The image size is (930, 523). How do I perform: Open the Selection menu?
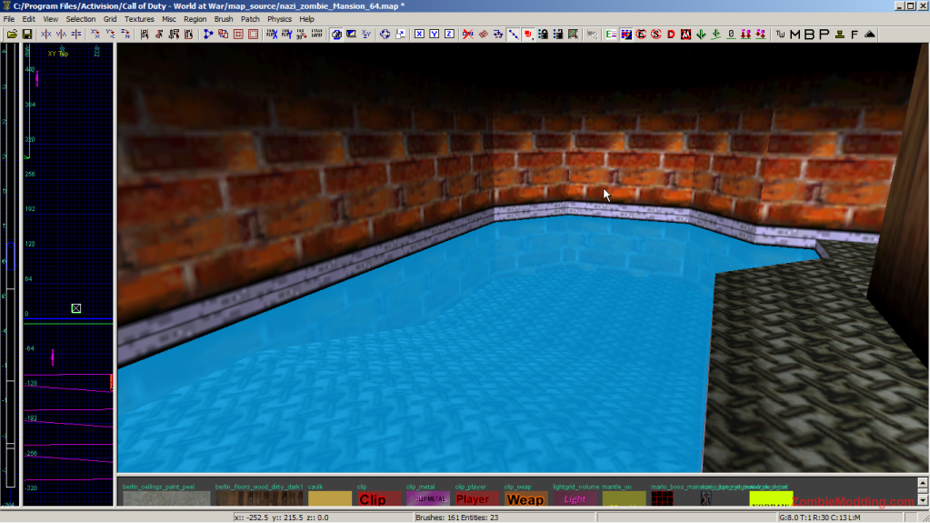[81, 19]
